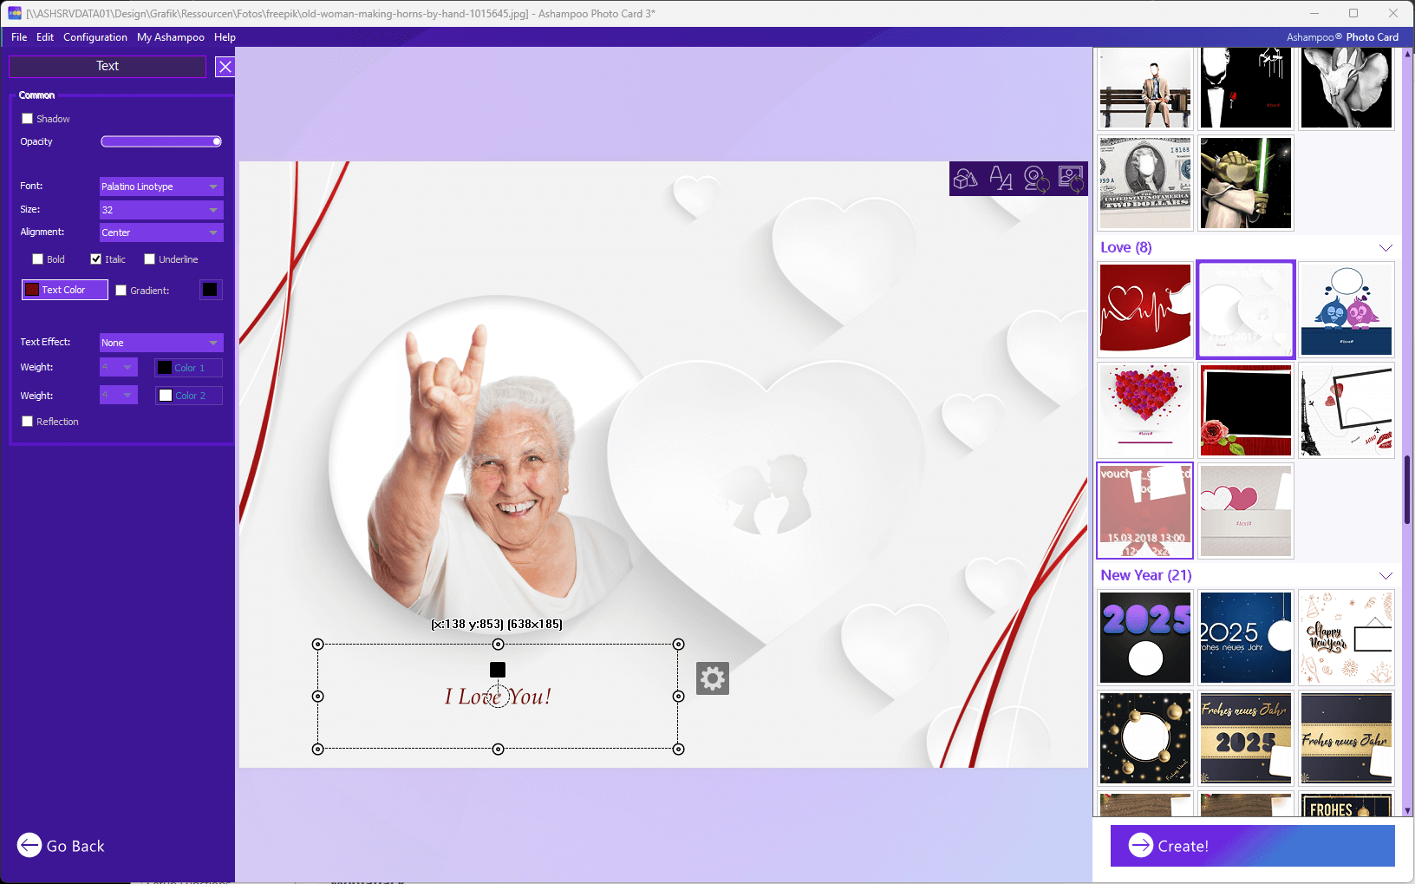Close the Text panel with the X
The width and height of the screenshot is (1415, 884).
click(225, 66)
